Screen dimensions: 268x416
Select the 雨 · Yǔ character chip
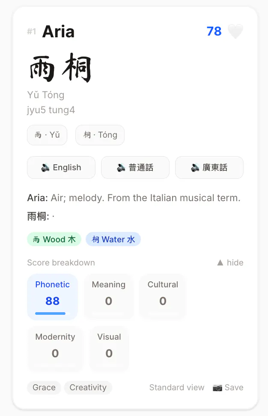pyautogui.click(x=47, y=135)
